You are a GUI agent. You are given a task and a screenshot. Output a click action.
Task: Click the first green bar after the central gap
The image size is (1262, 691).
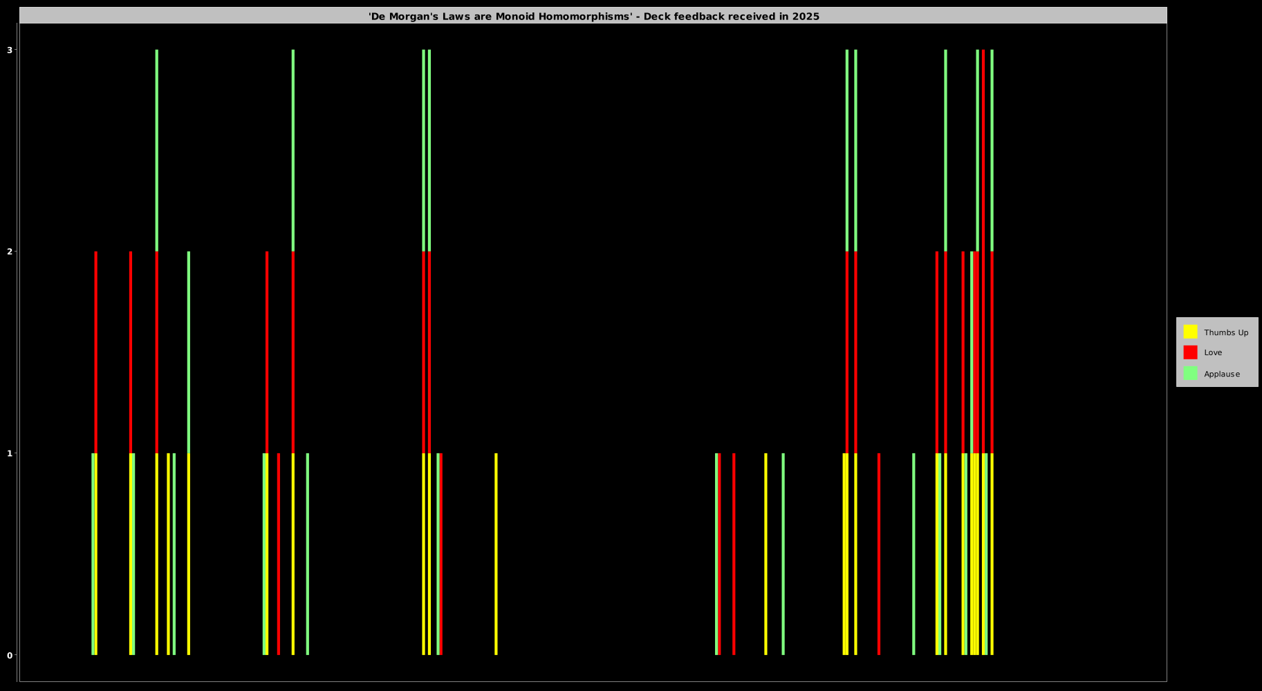point(716,553)
